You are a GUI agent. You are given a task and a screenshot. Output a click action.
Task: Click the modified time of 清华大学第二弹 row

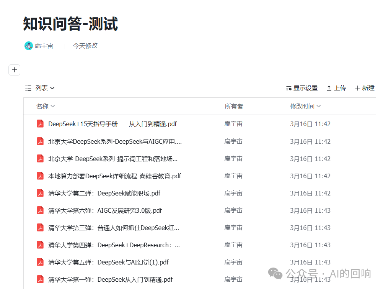click(x=310, y=193)
